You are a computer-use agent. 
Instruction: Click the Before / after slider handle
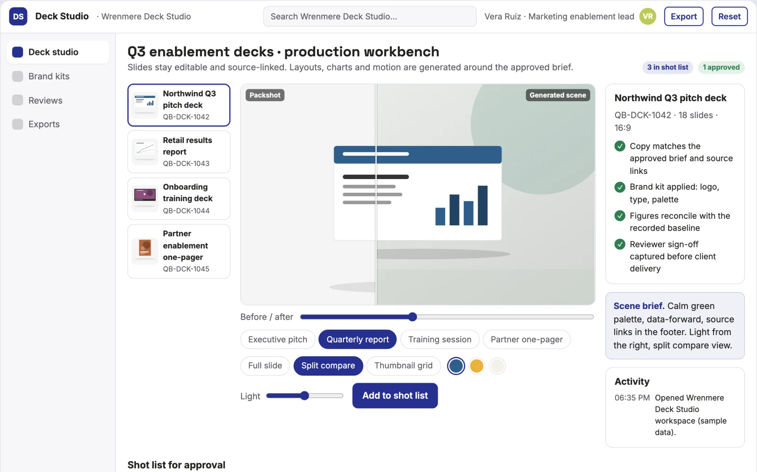point(413,317)
